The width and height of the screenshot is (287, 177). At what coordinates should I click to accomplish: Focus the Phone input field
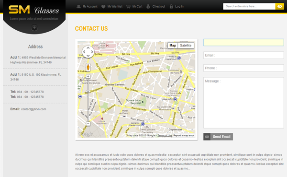click(x=243, y=68)
